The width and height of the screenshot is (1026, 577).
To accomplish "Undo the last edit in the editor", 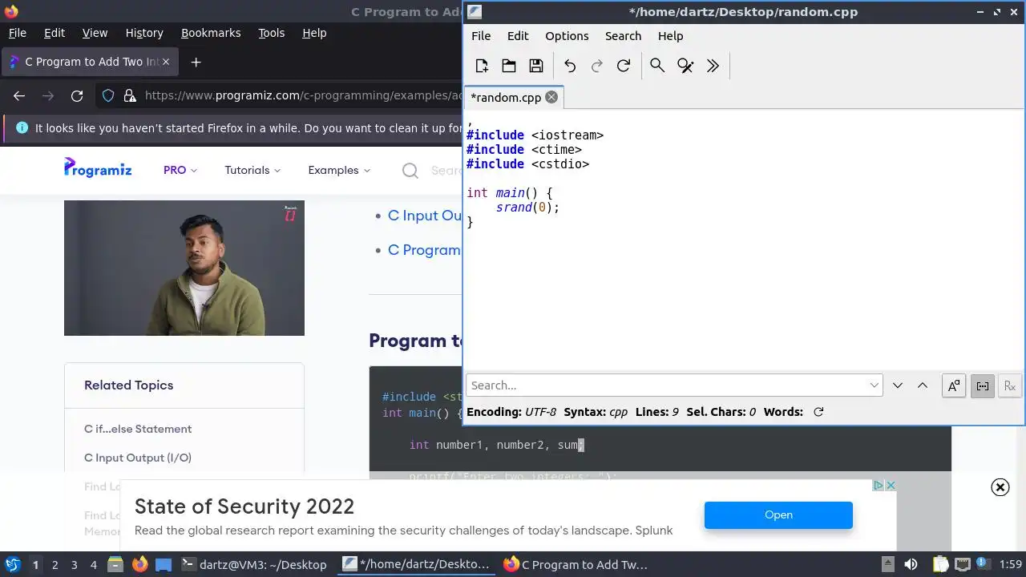I will [570, 66].
